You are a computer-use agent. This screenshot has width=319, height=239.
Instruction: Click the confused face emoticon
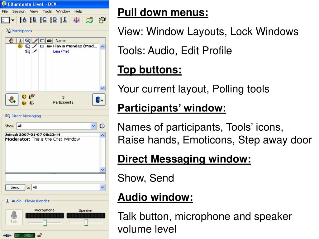click(24, 103)
